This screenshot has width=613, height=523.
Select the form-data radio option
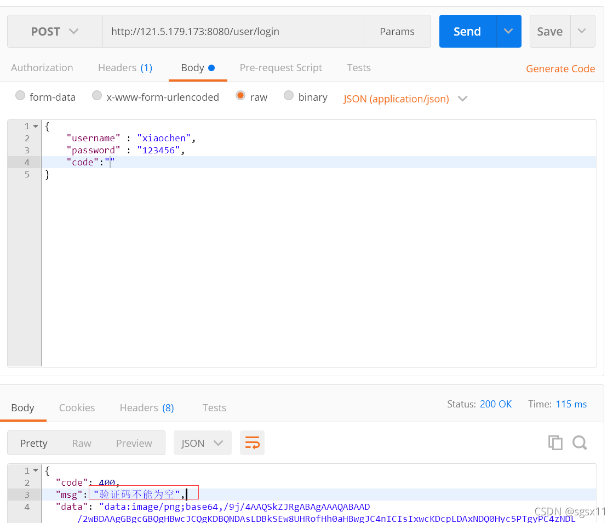[x=20, y=95]
